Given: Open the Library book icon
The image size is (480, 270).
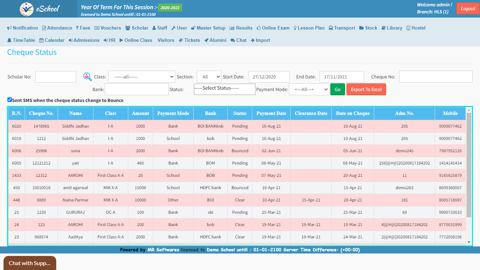Looking at the screenshot, I should [x=384, y=28].
